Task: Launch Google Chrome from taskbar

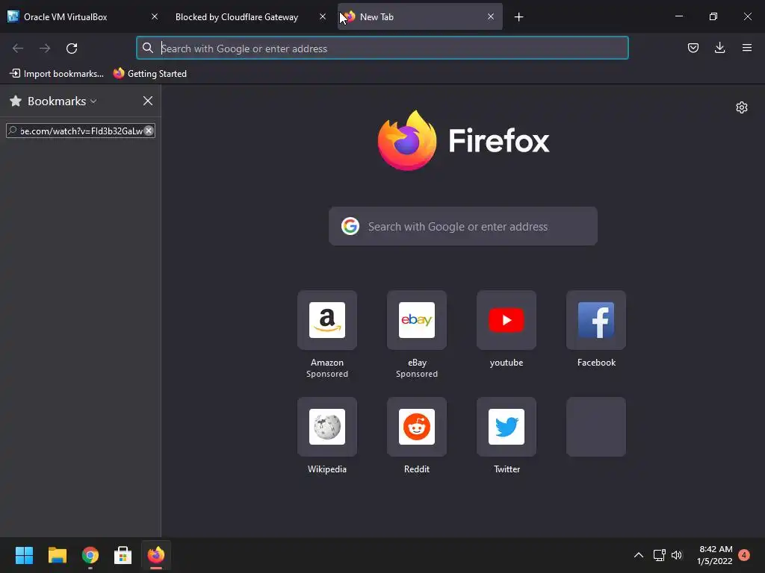Action: coord(90,555)
